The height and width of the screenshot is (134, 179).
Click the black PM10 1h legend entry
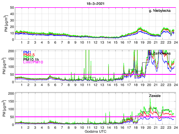pos(31,59)
